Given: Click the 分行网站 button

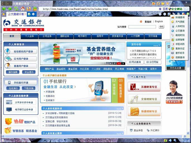Looking at the screenshot, I should tap(153, 62).
